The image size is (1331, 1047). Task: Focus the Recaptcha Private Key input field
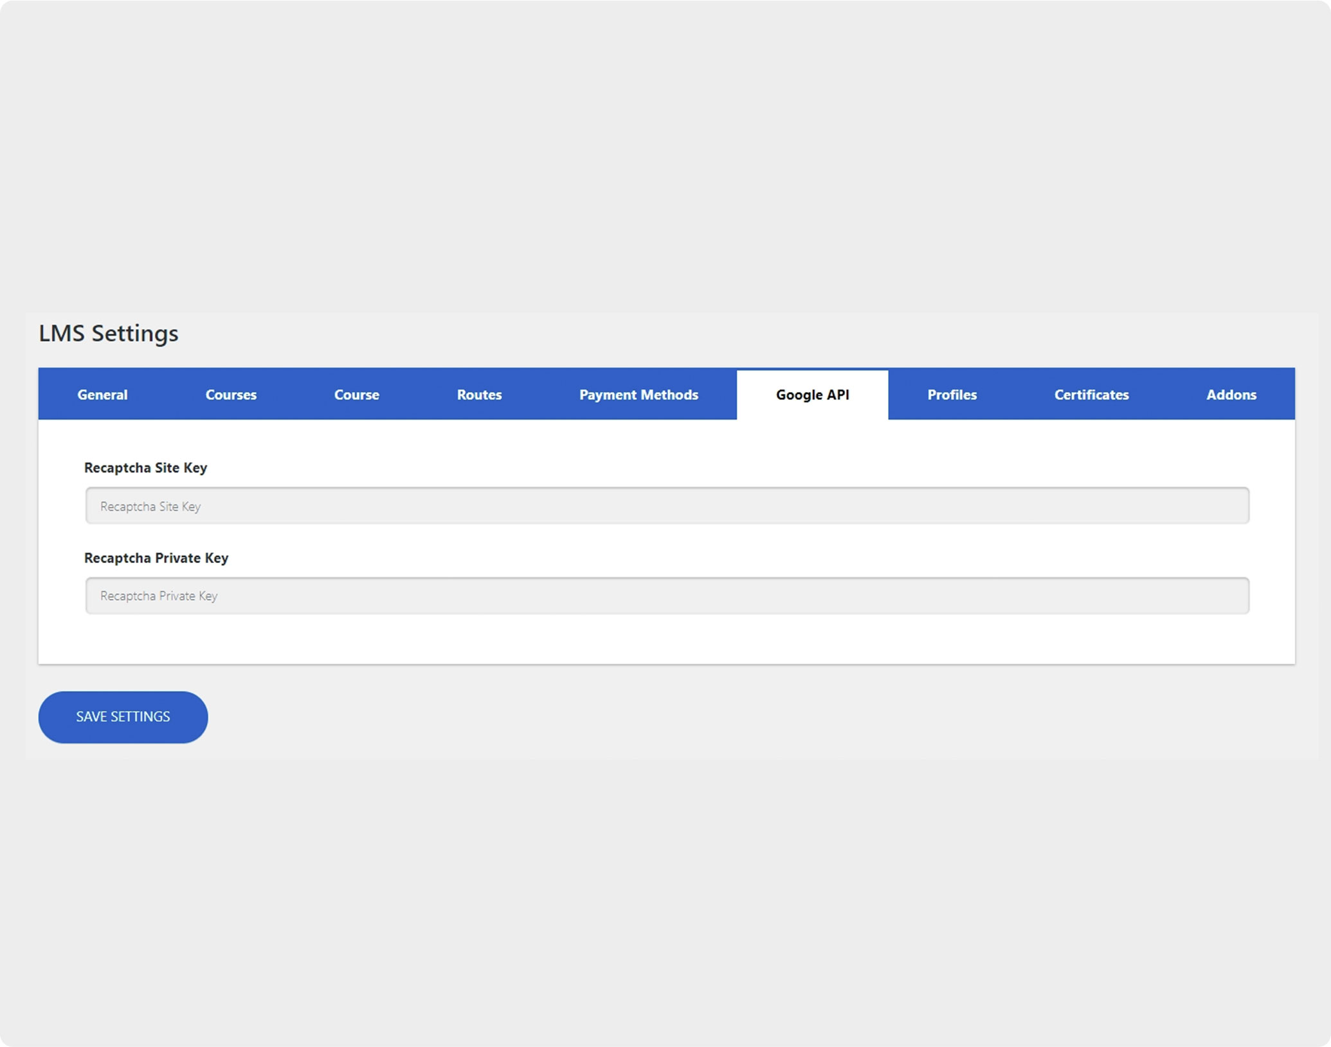point(667,596)
